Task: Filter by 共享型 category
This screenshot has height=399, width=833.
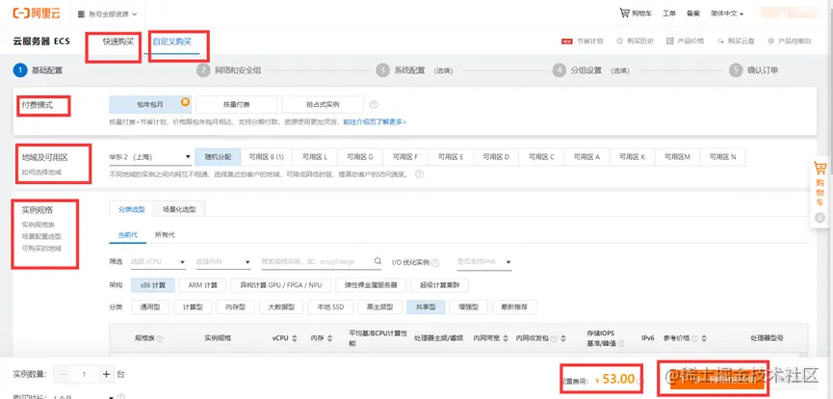Action: 426,307
